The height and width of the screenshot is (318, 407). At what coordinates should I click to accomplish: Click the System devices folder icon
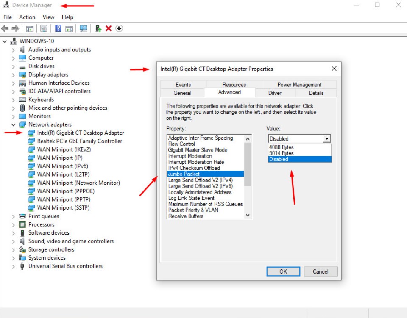click(22, 258)
